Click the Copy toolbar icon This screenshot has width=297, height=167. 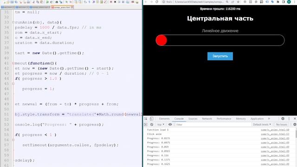(38, 2)
